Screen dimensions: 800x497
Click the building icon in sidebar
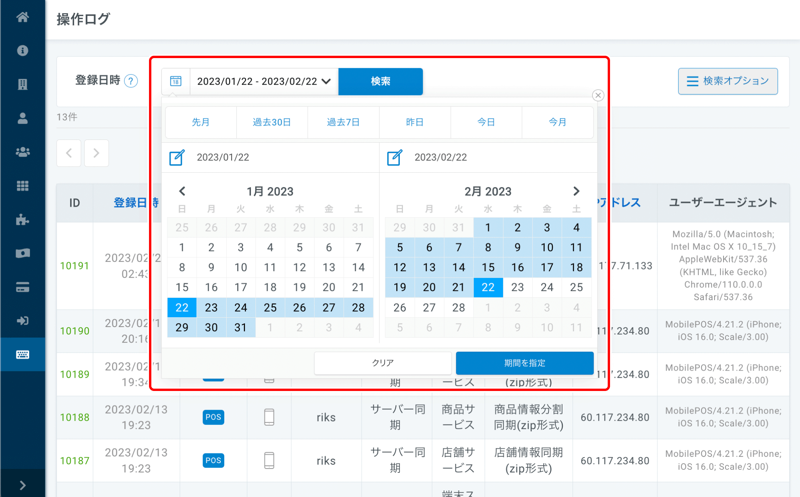click(x=23, y=84)
